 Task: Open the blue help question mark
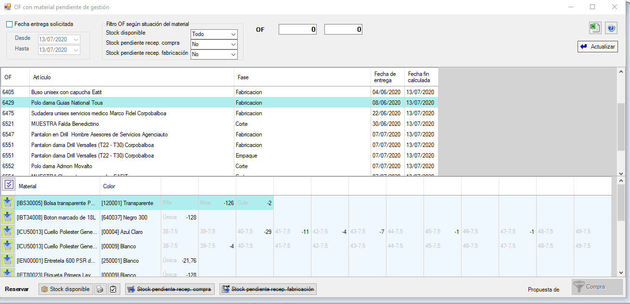[x=611, y=28]
